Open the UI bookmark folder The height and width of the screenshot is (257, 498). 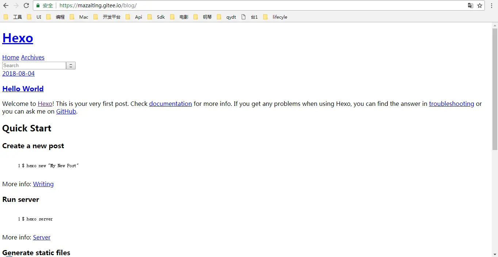pyautogui.click(x=34, y=17)
